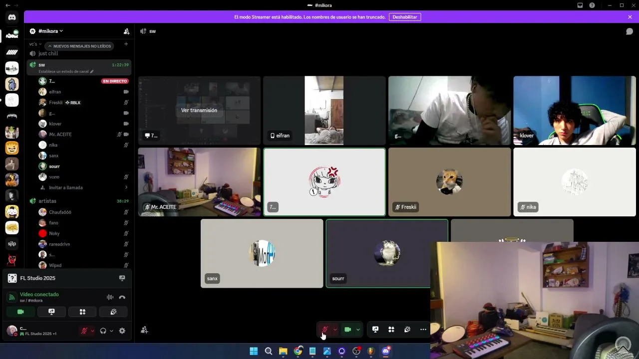Open soundboard in the call control bar
Viewport: 639px width, 359px height.
(x=407, y=329)
